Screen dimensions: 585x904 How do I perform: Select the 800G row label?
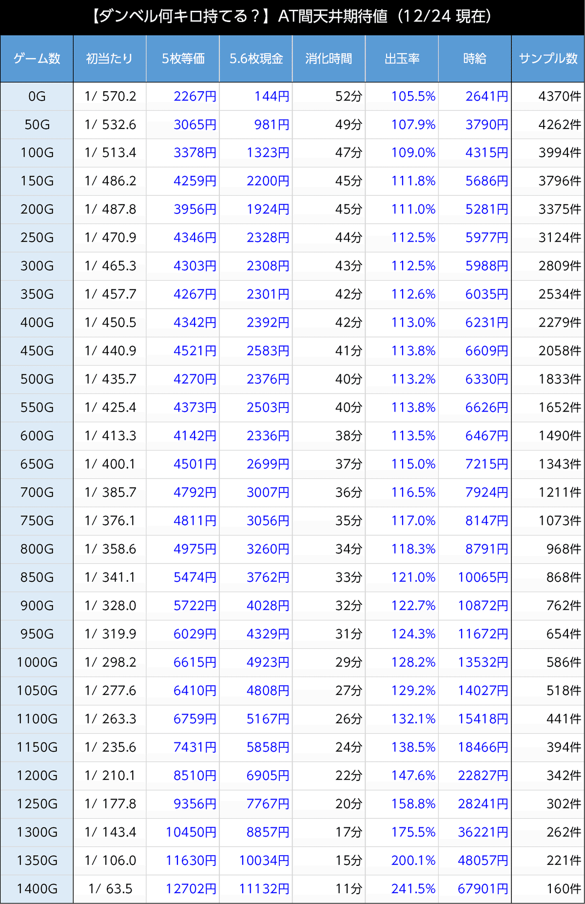click(x=37, y=550)
